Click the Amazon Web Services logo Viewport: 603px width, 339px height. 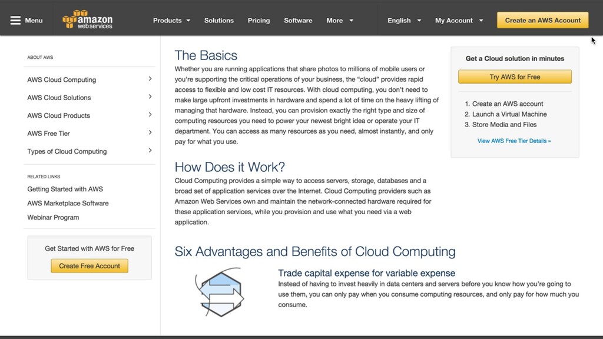88,19
